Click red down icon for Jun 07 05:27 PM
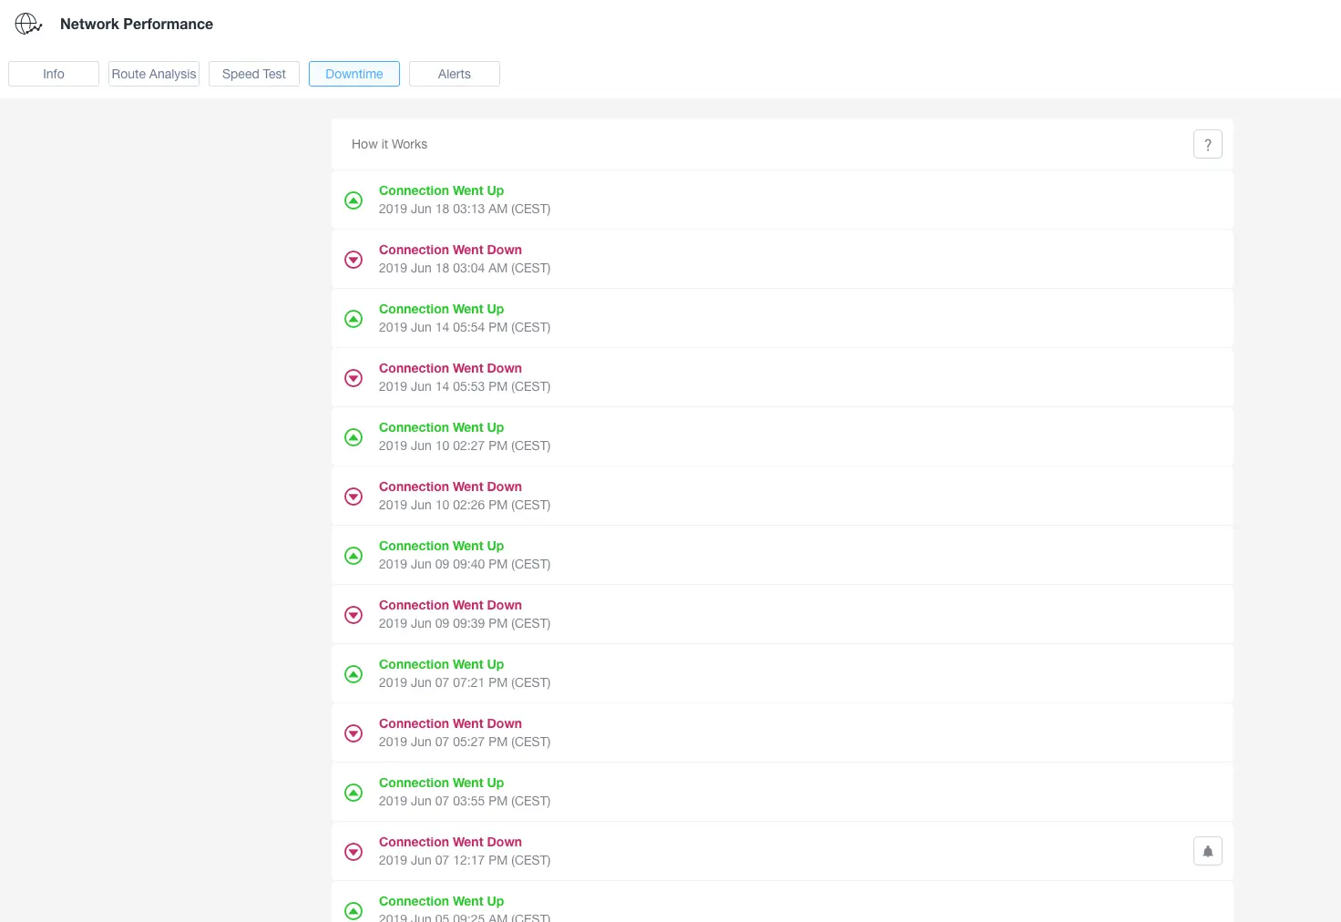Screen dimensions: 1341x922 (x=353, y=733)
